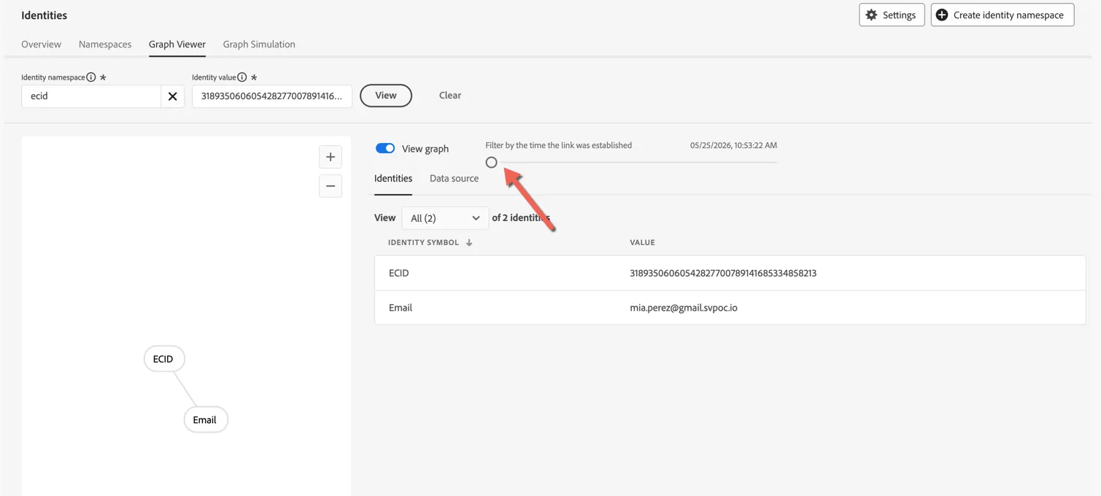This screenshot has width=1101, height=496.
Task: Click the Identity namespace input field
Action: coord(91,96)
